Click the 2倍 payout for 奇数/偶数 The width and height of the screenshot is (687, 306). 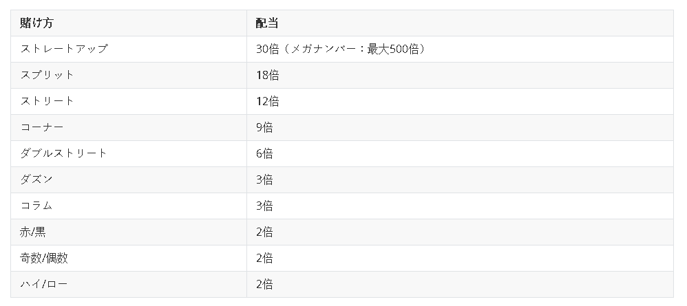[x=264, y=258]
